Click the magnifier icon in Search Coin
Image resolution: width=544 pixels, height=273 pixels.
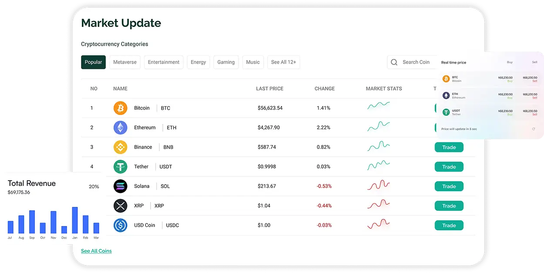[x=394, y=62]
